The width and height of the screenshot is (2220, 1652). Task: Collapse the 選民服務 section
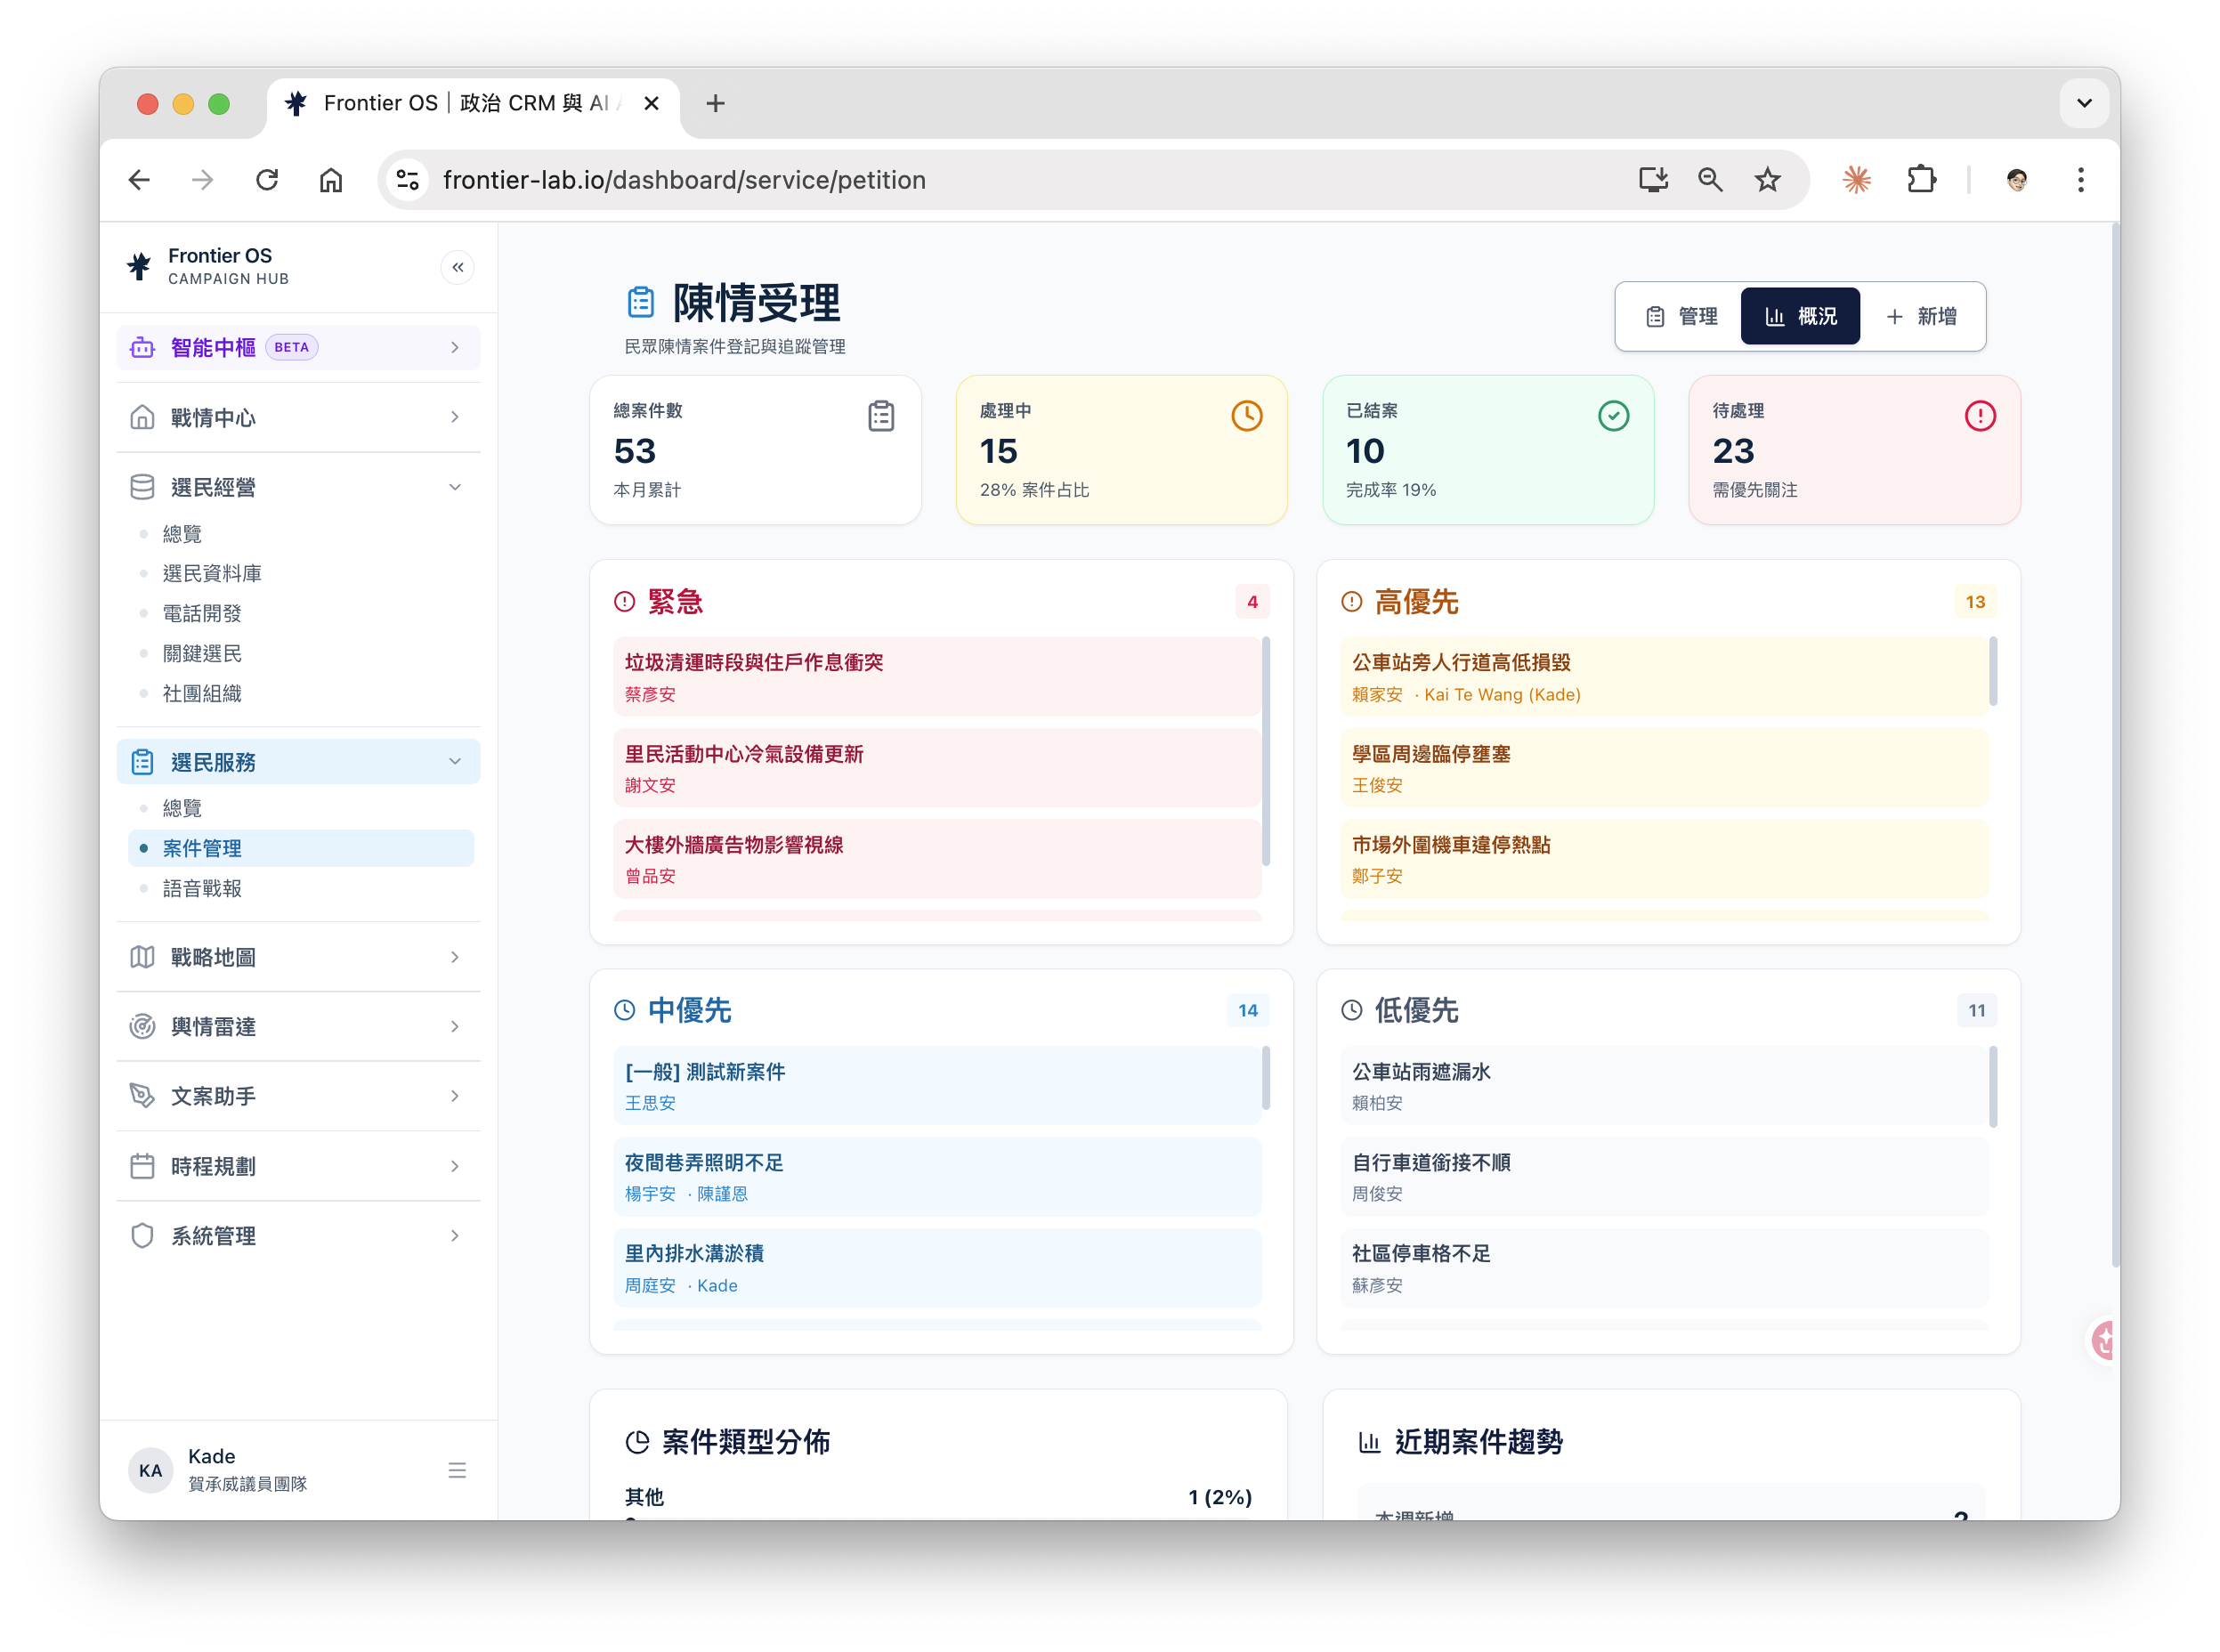coord(298,762)
